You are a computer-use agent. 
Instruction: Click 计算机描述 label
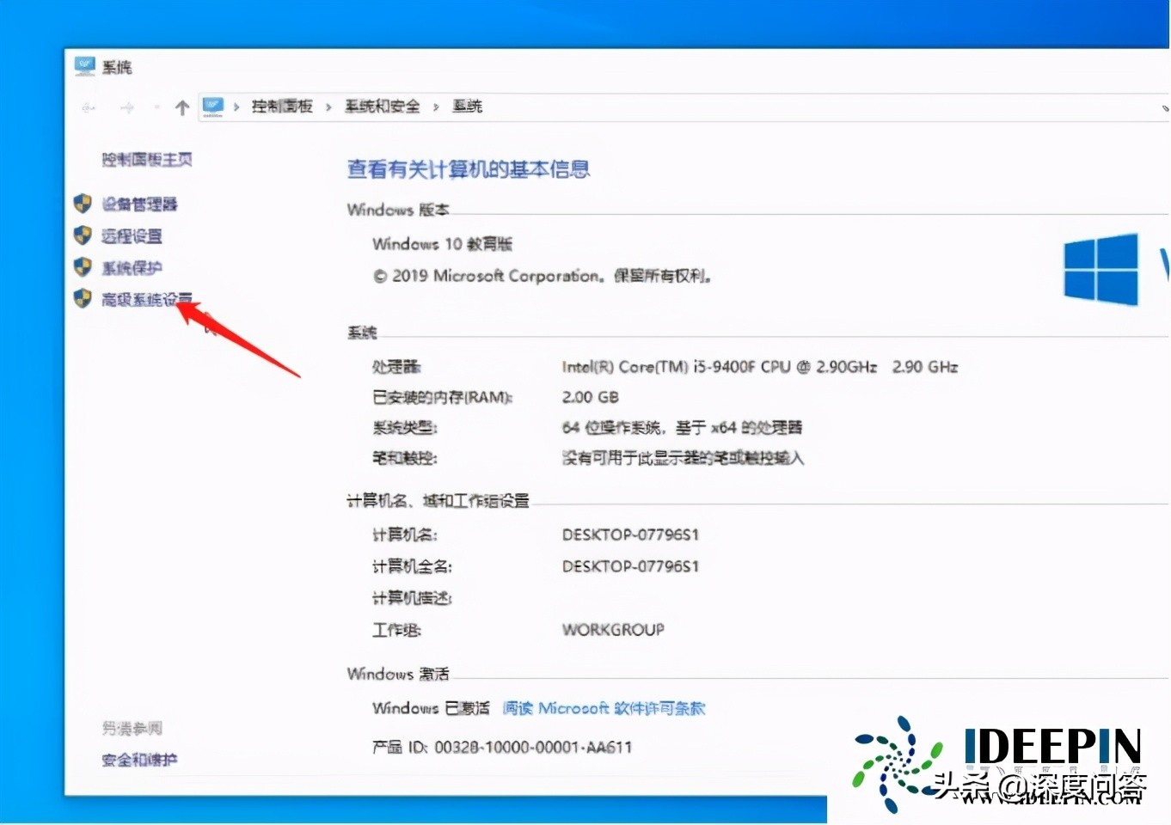(x=412, y=598)
